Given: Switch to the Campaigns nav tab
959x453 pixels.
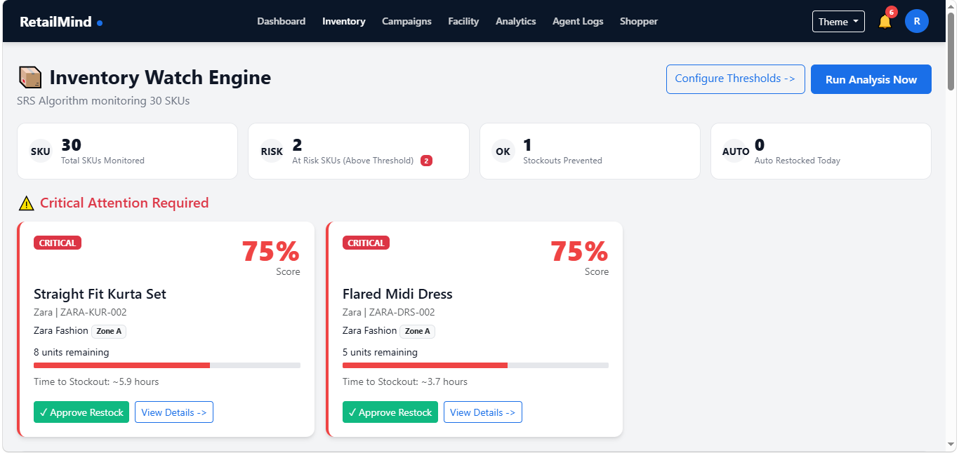Looking at the screenshot, I should (x=406, y=22).
